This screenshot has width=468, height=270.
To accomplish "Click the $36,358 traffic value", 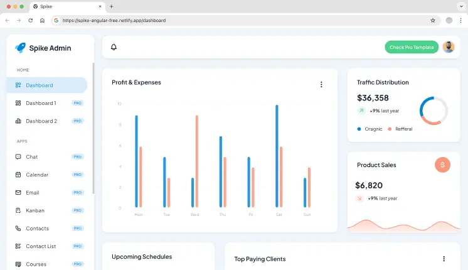I will tap(373, 98).
